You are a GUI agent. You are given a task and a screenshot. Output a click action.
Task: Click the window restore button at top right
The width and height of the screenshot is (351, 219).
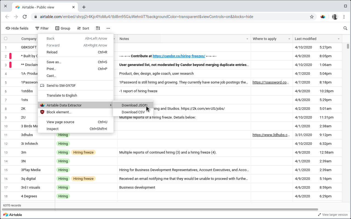346,6
